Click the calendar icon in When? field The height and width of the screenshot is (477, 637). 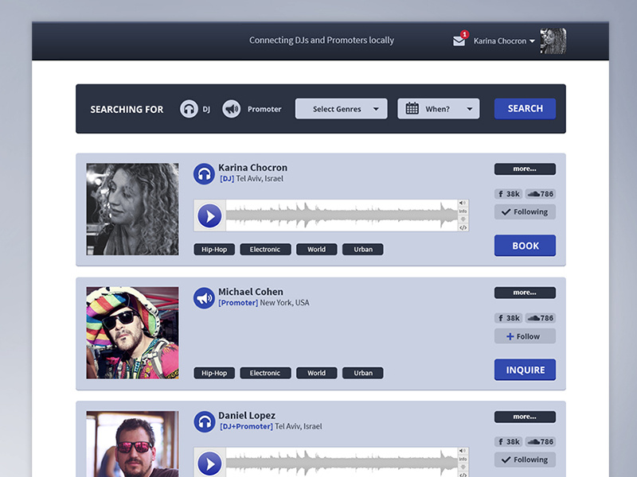[x=412, y=108]
